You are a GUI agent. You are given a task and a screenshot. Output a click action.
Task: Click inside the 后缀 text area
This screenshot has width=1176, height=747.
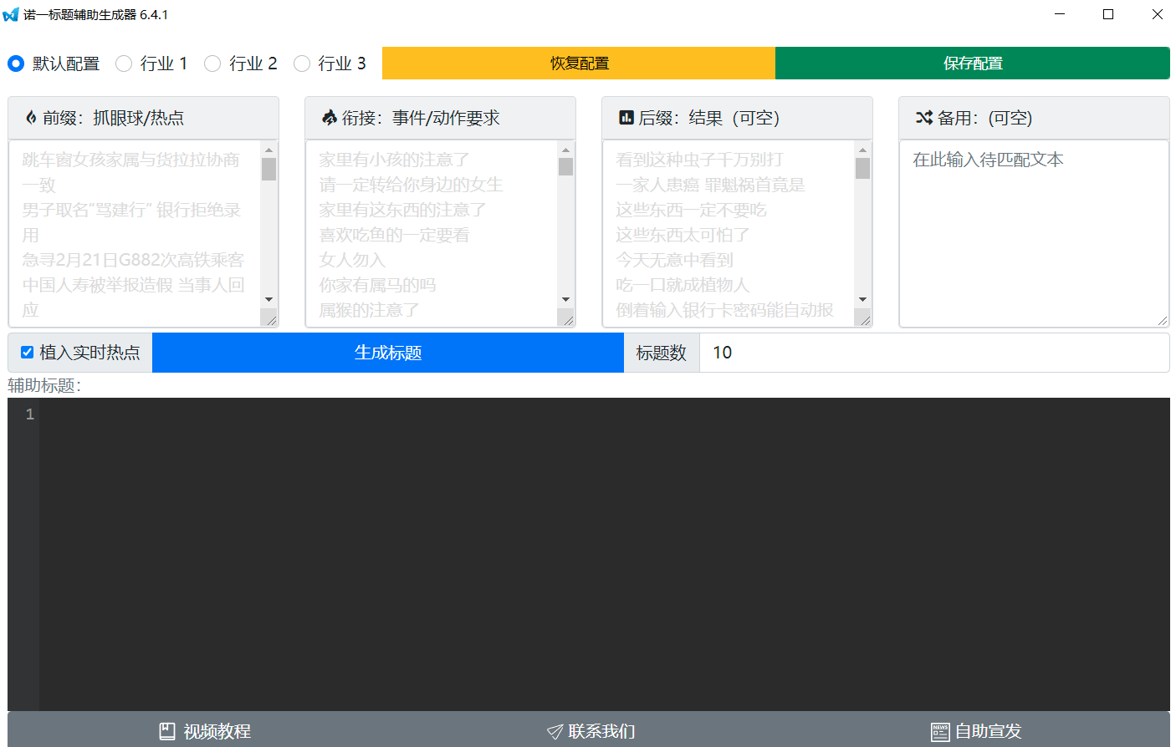pyautogui.click(x=729, y=233)
